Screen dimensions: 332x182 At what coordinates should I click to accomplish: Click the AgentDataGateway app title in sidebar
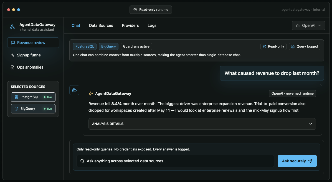pyautogui.click(x=37, y=25)
